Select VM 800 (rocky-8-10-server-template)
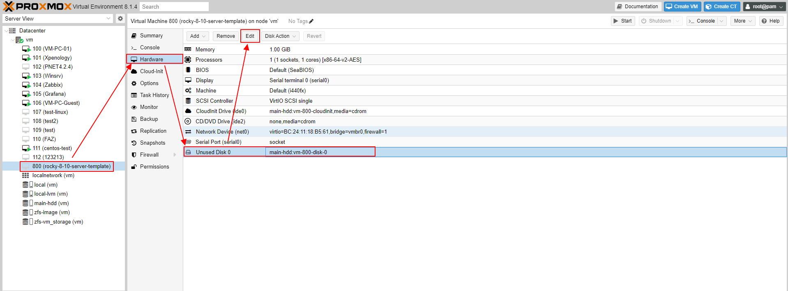 click(x=71, y=166)
